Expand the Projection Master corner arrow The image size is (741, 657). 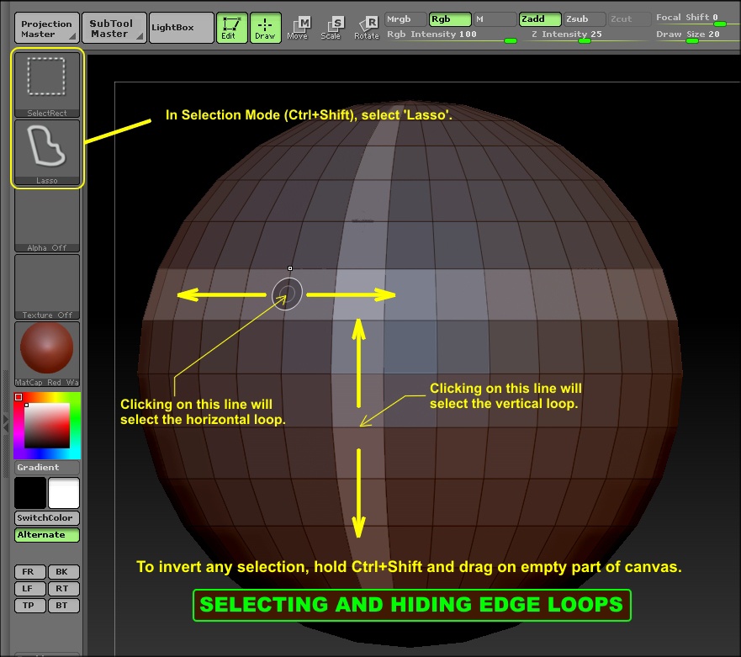tap(72, 36)
